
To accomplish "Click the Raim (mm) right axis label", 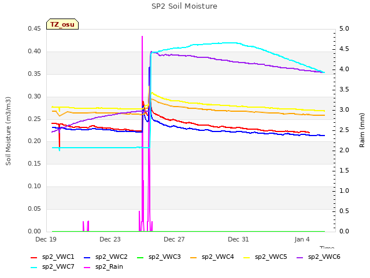I will [362, 130].
